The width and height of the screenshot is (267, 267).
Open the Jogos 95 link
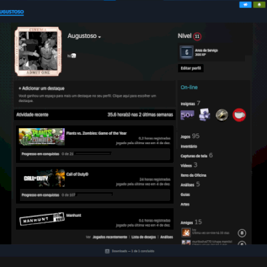pos(190,136)
